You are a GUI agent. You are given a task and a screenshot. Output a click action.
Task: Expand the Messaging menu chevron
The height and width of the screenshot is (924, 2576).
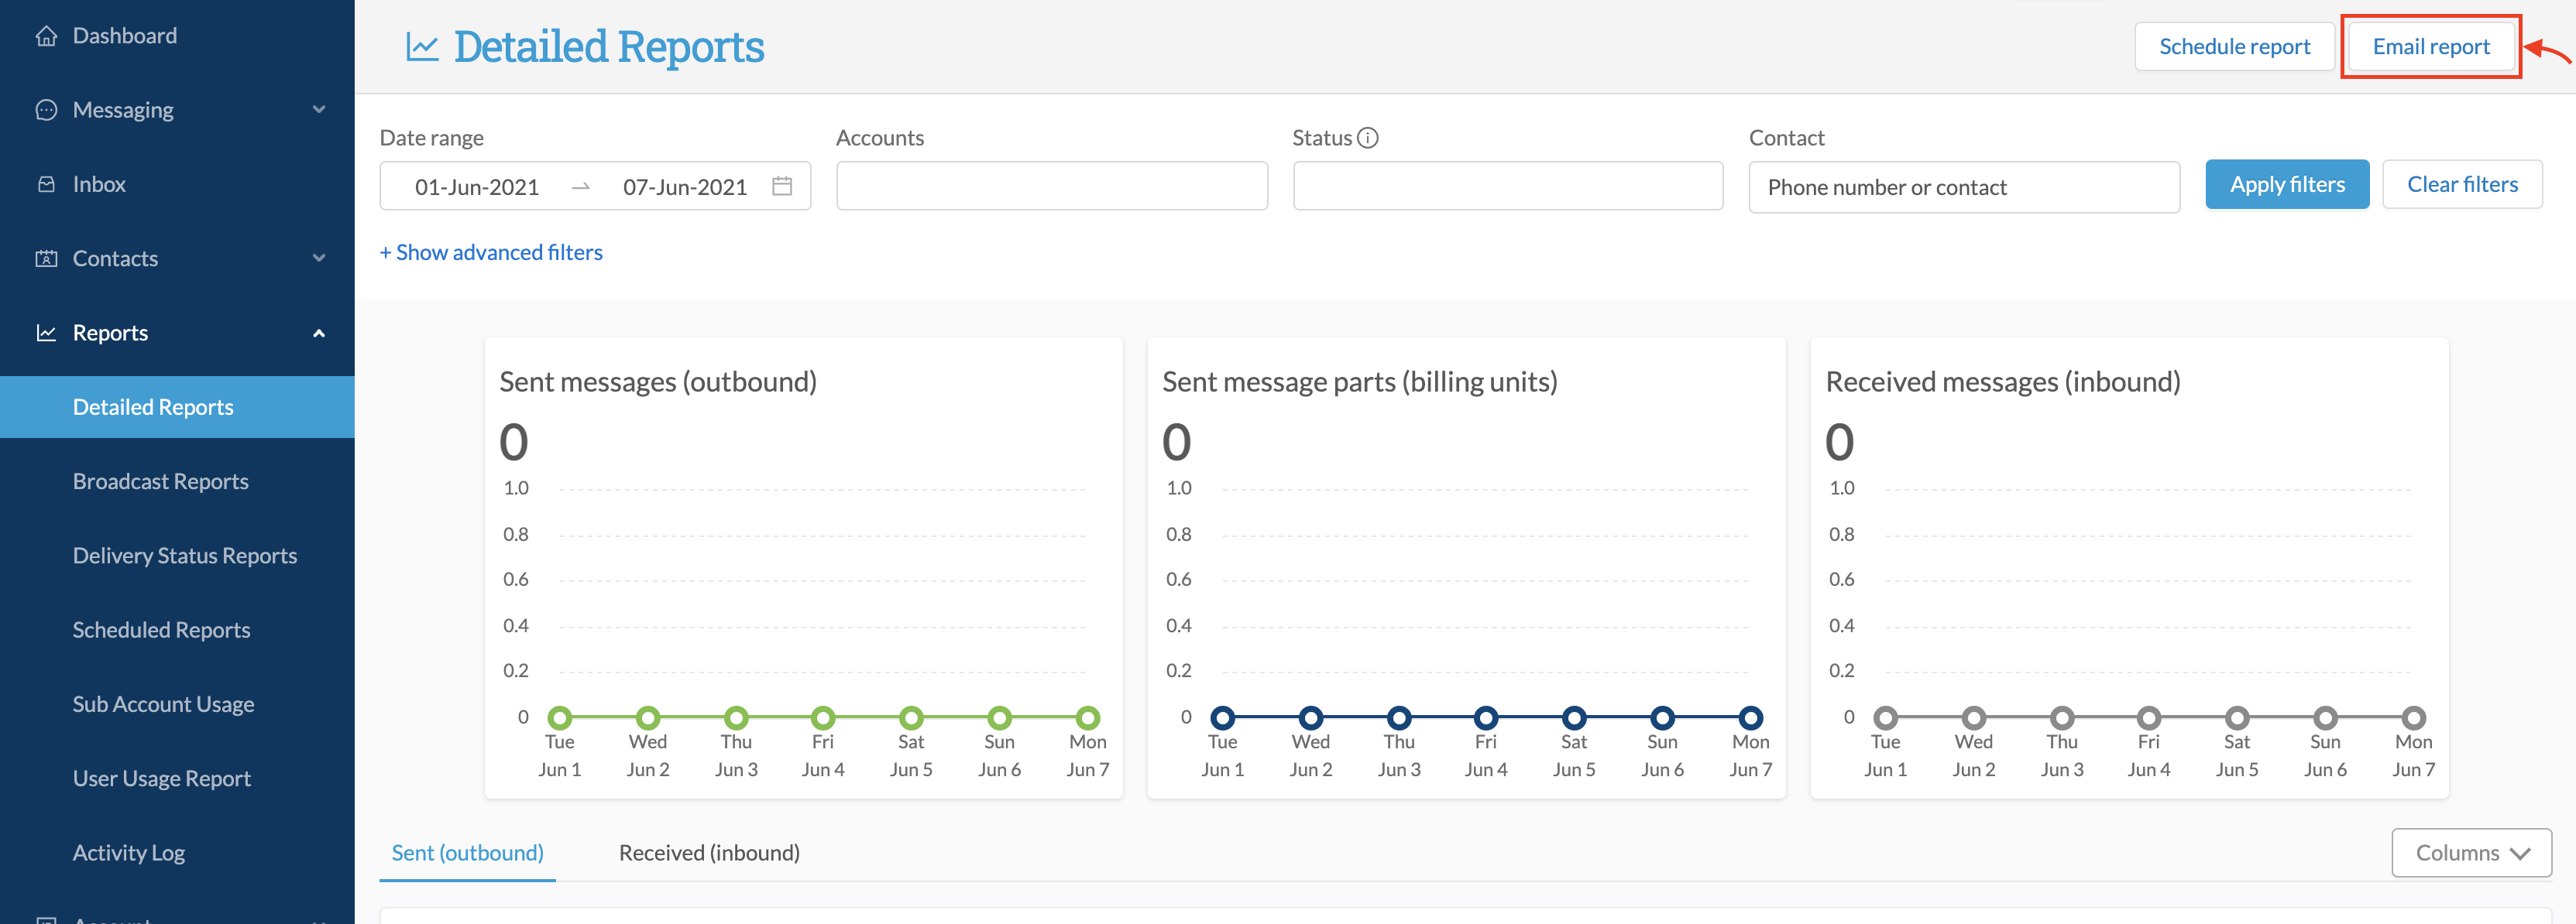319,110
